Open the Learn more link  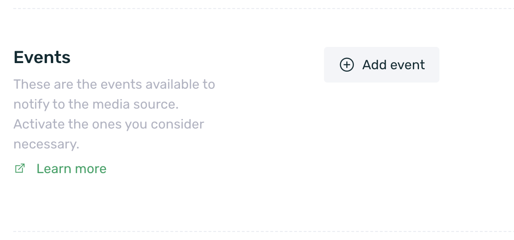click(71, 169)
